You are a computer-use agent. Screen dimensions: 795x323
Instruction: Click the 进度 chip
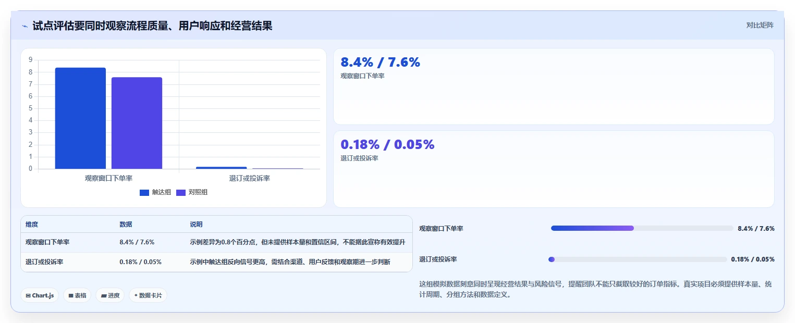click(110, 295)
